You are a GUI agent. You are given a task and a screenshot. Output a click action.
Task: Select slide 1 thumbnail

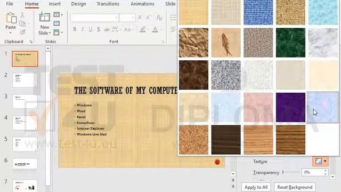pyautogui.click(x=25, y=59)
